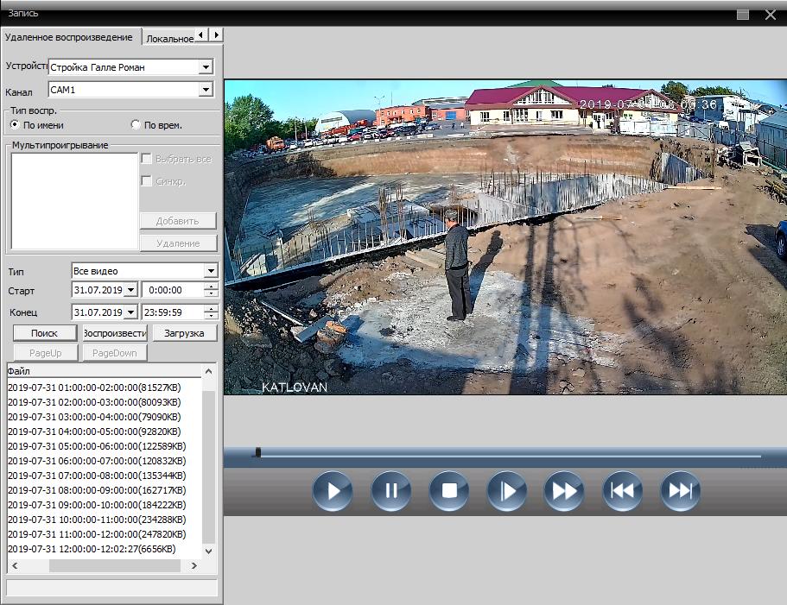This screenshot has height=605, width=787.
Task: Open the 'Все видео' type dropdown
Action: click(211, 271)
